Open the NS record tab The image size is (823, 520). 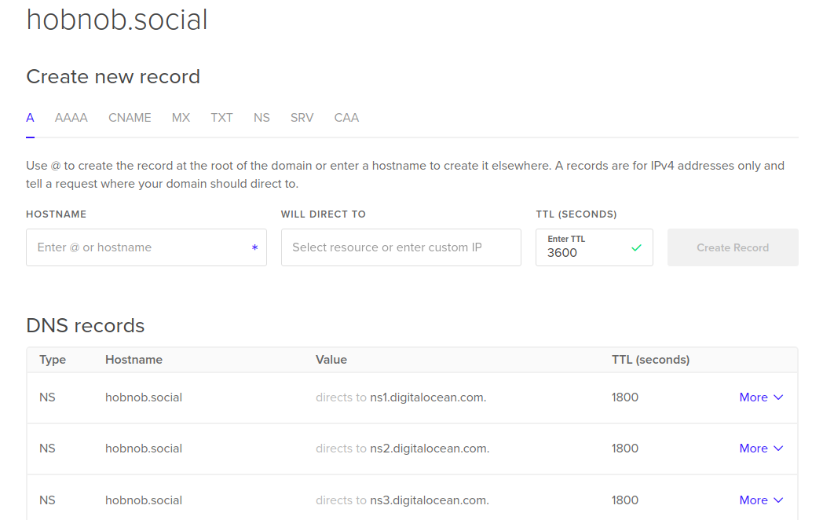(262, 118)
